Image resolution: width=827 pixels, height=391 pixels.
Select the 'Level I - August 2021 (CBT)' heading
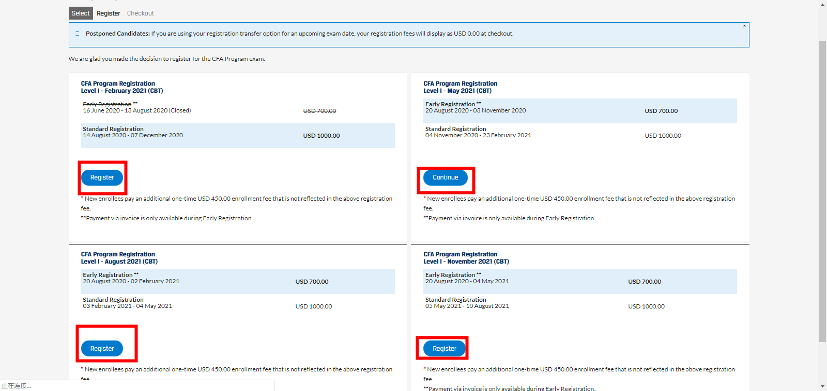pyautogui.click(x=119, y=262)
